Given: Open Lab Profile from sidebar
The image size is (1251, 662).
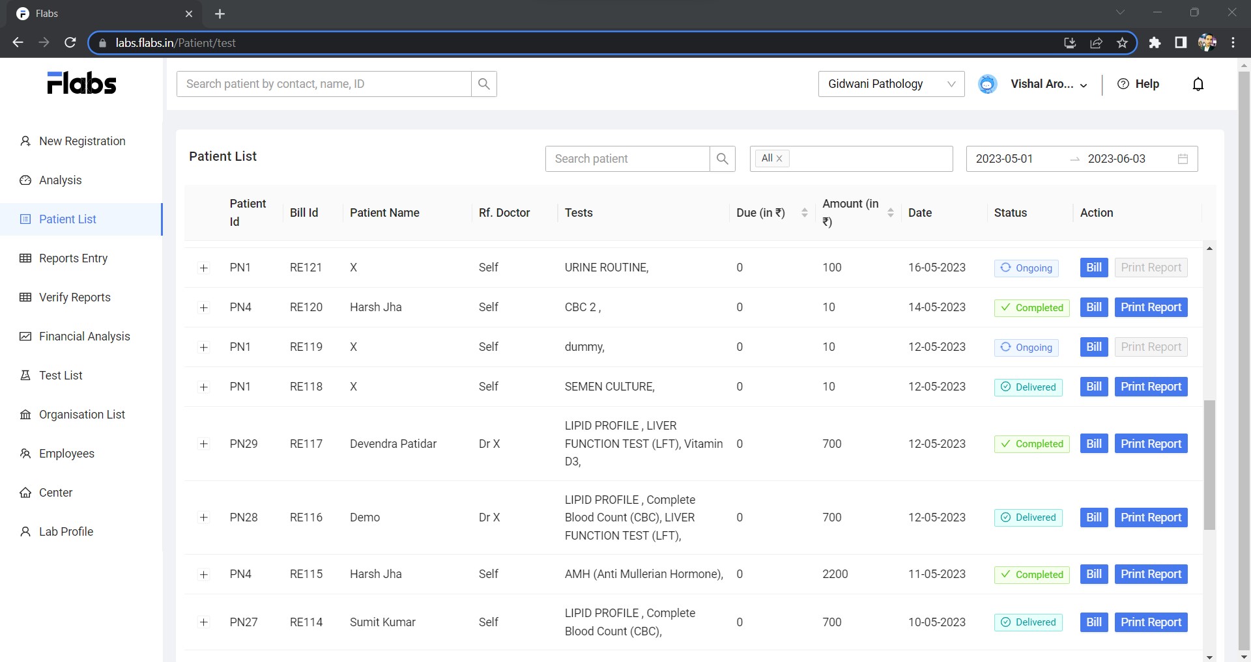Looking at the screenshot, I should point(65,532).
